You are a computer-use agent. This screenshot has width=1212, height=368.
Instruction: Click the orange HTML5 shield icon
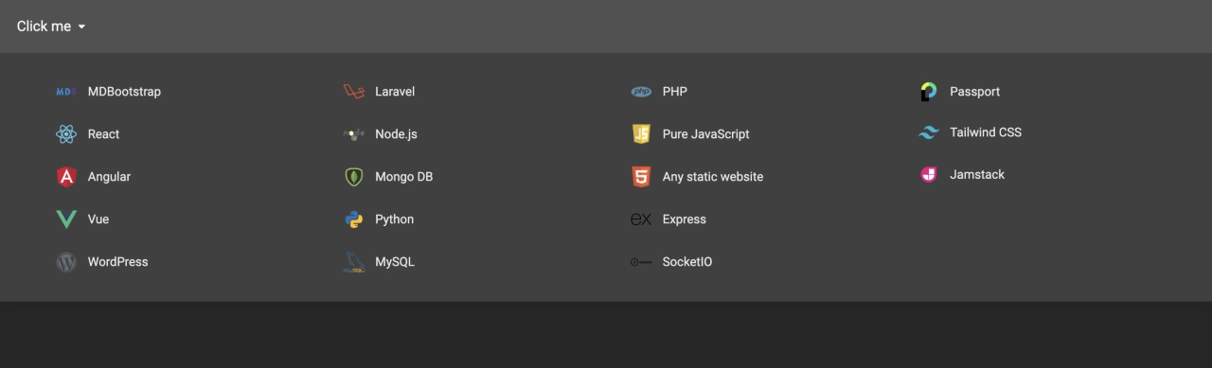click(641, 177)
